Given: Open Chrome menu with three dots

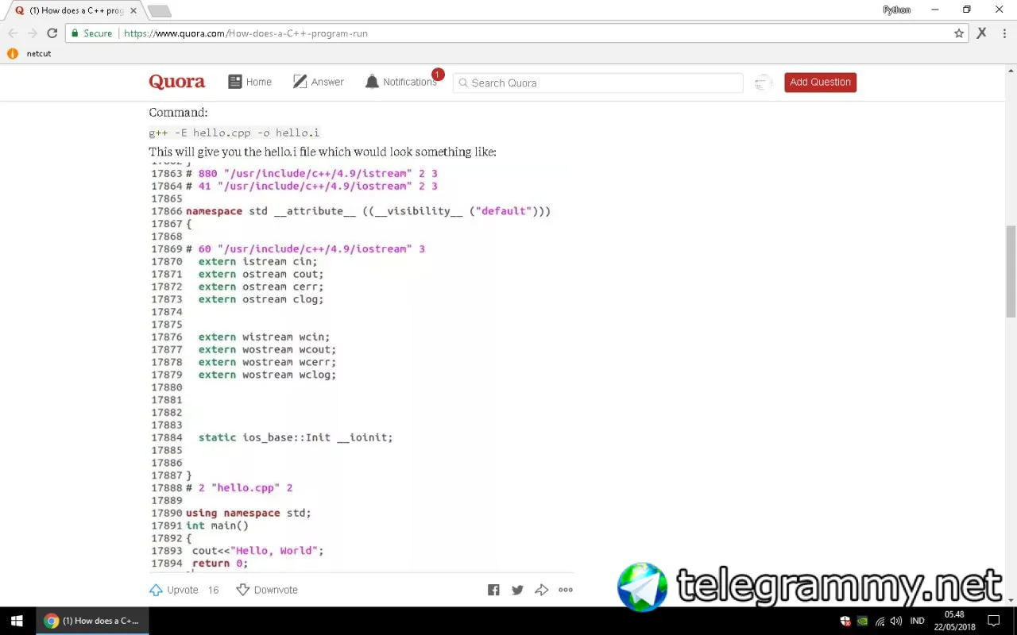Looking at the screenshot, I should pos(1005,33).
